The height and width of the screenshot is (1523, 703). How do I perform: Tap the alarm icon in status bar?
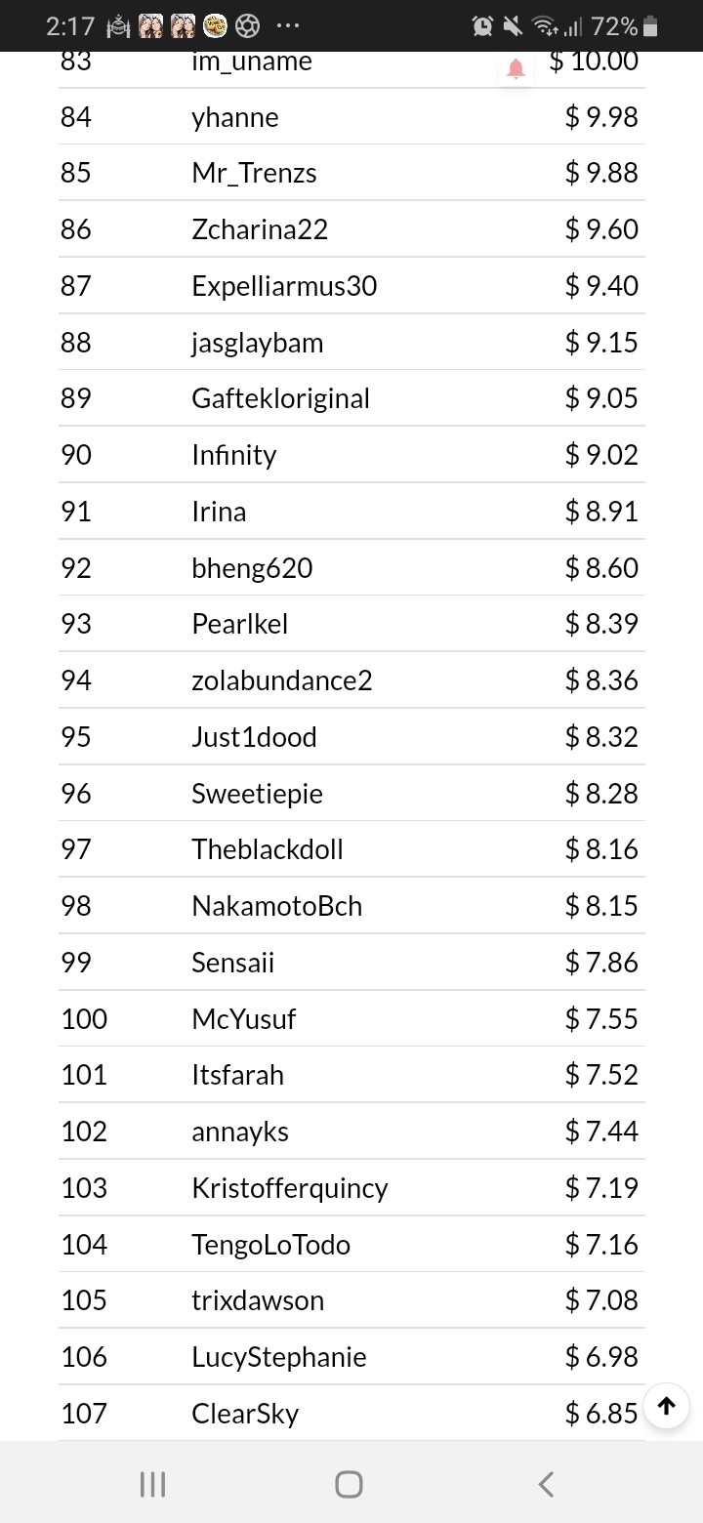tap(482, 26)
